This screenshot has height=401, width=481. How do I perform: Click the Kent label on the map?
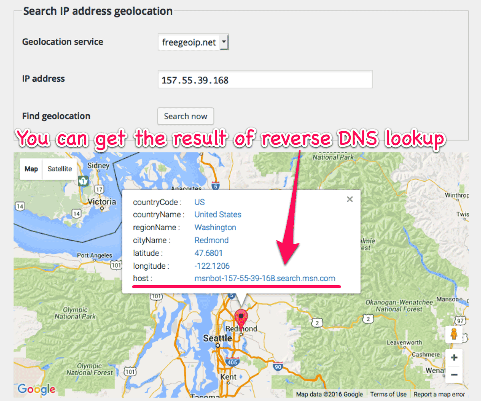pyautogui.click(x=228, y=377)
